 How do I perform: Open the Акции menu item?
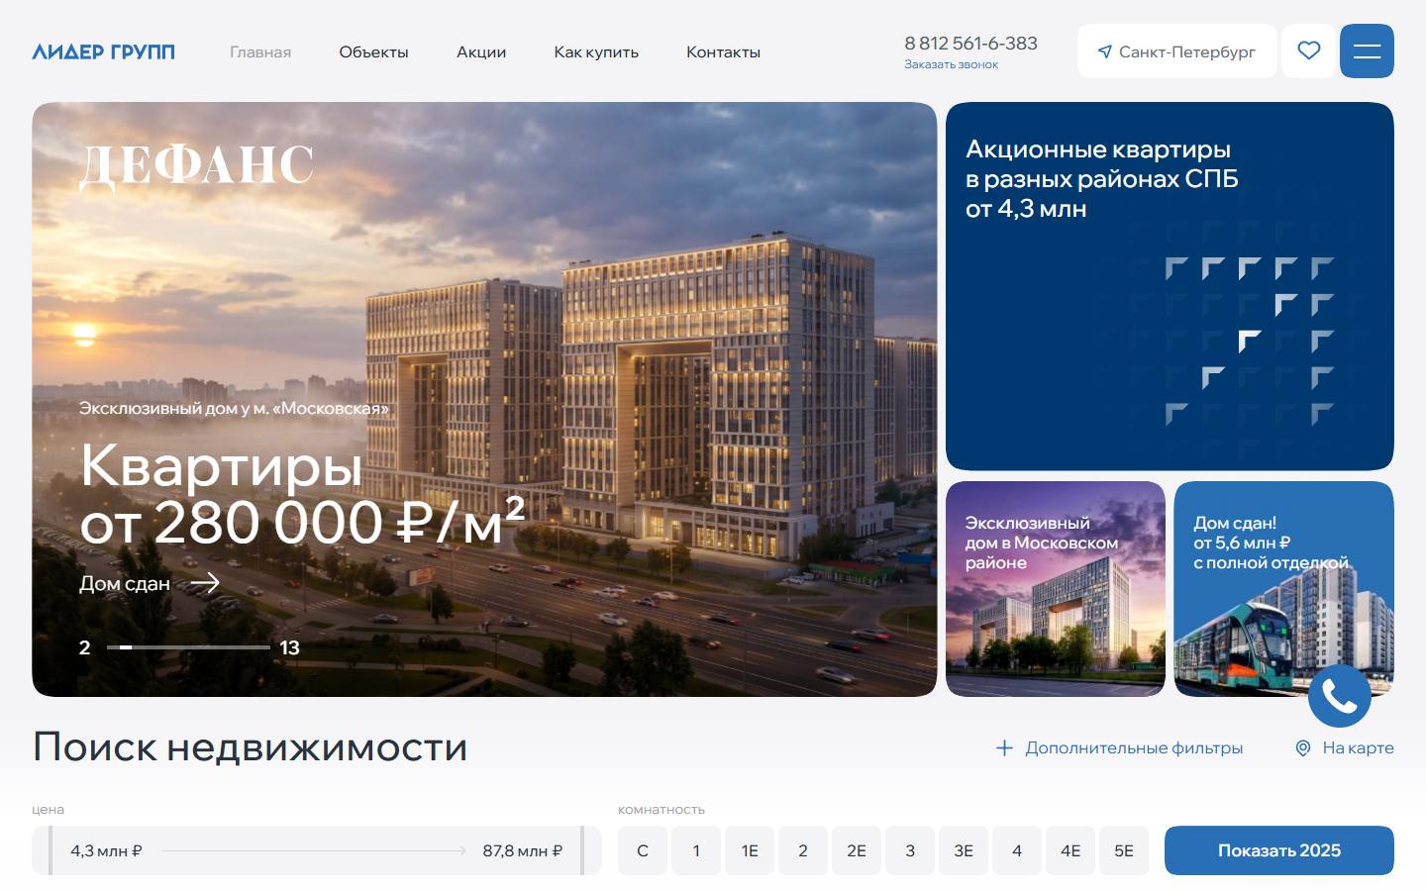point(481,51)
